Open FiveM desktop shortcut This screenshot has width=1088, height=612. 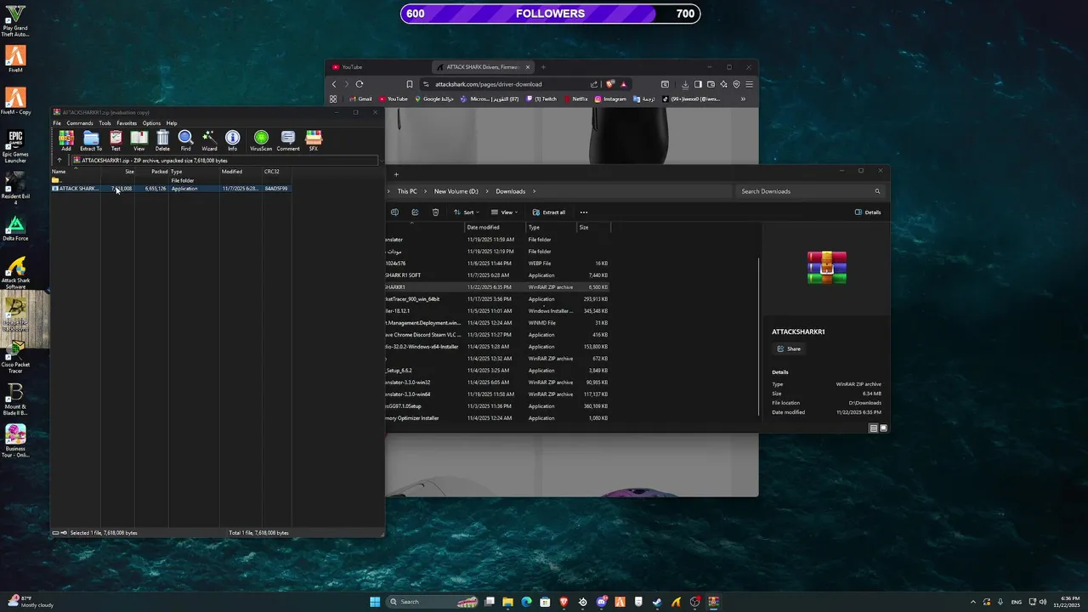[x=15, y=59]
